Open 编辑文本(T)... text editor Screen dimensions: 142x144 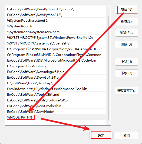point(126,91)
